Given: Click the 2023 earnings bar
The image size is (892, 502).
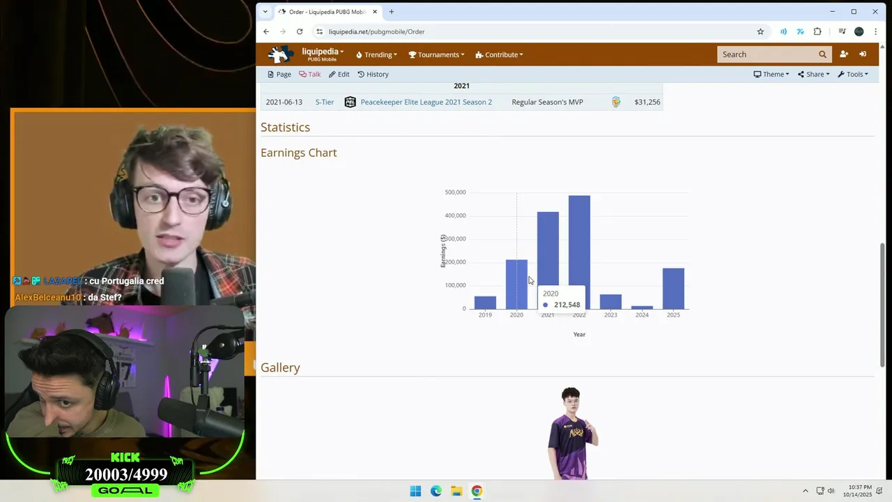Looking at the screenshot, I should point(610,302).
